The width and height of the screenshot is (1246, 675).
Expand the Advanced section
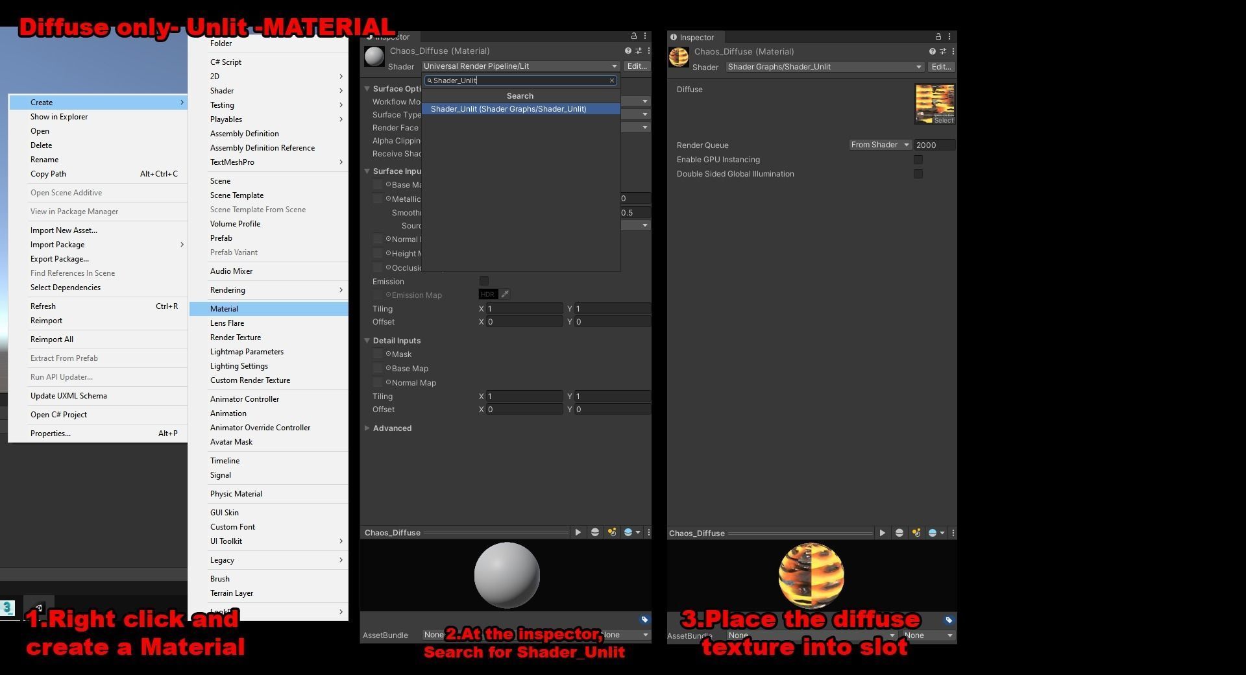point(367,428)
